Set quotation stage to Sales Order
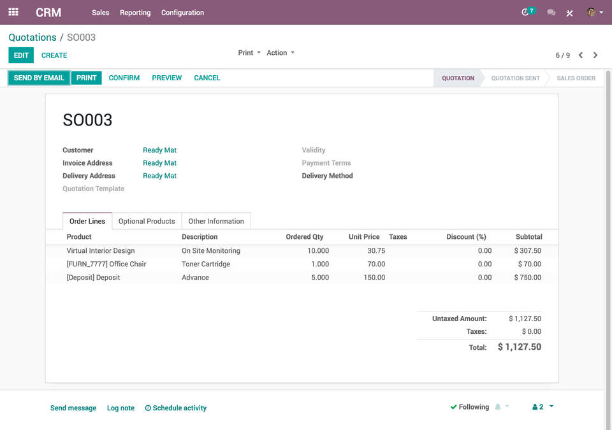Viewport: 612px width, 430px height. pos(575,77)
